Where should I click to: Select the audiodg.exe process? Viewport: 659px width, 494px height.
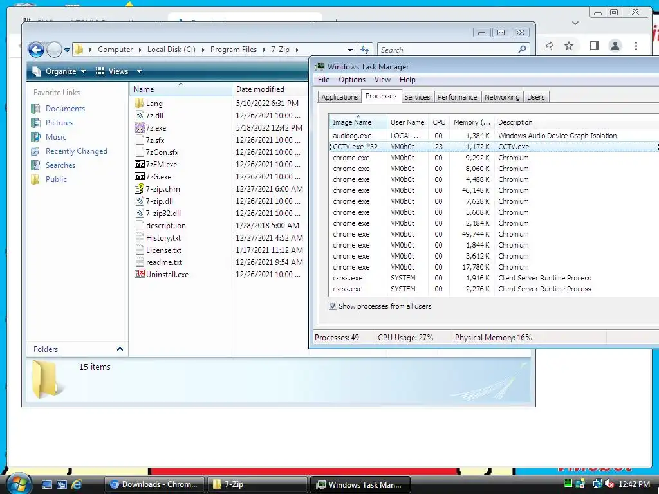point(494,136)
